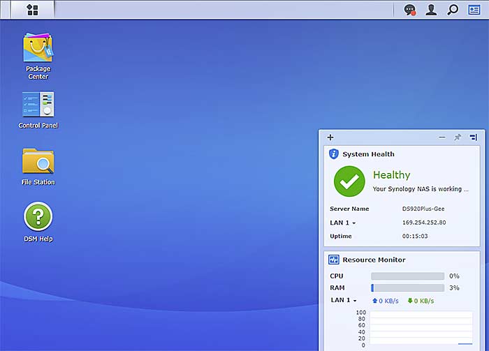Open the File Station desktop icon
The width and height of the screenshot is (489, 351).
[38, 167]
